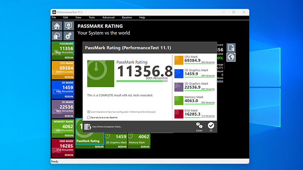Click the 2D Graphics Mark bottom tile
The width and height of the screenshot is (303, 170).
[x=116, y=139]
